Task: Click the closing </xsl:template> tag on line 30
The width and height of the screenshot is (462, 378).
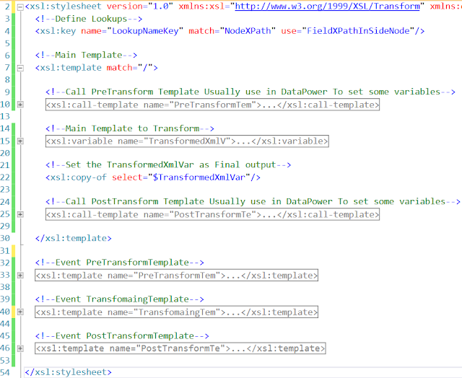Action: pos(74,238)
